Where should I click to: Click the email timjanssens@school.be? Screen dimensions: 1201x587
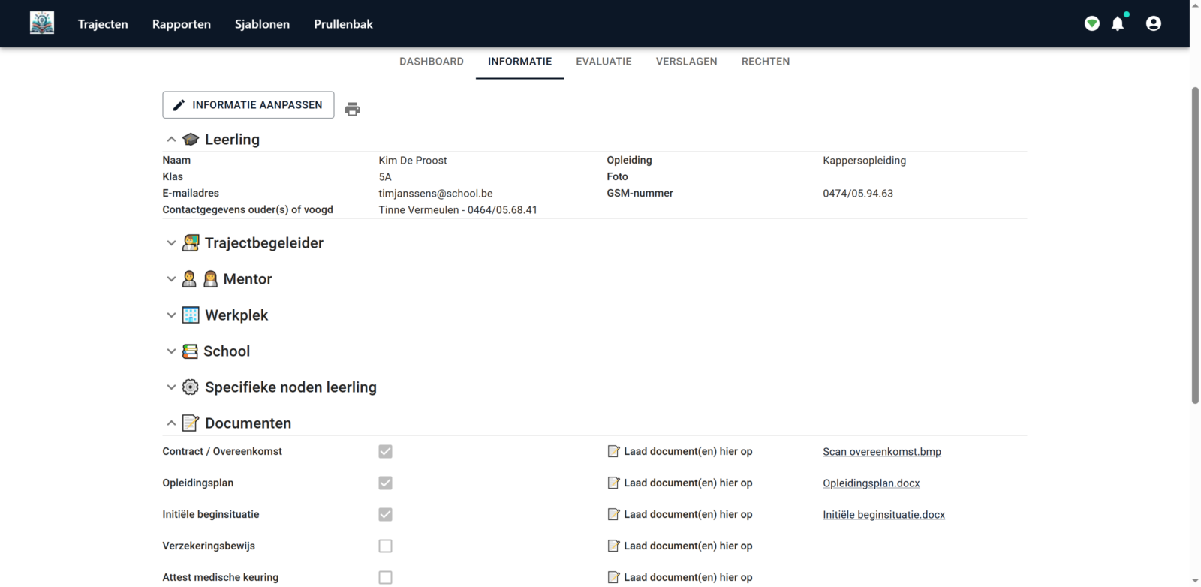pyautogui.click(x=435, y=194)
